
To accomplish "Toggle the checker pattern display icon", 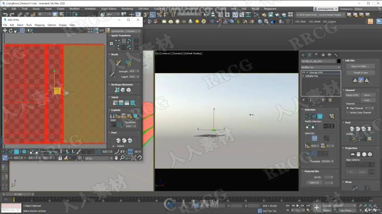I will (x=96, y=31).
